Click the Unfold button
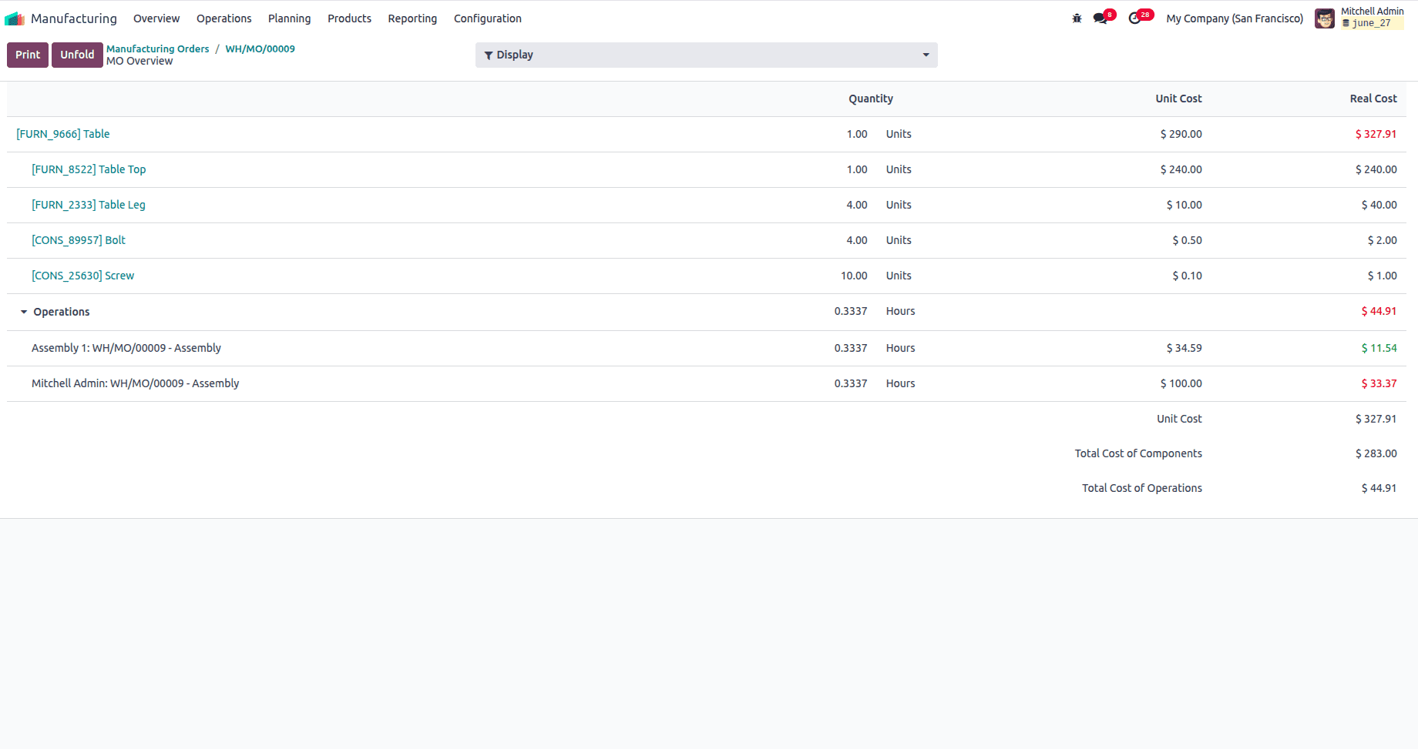This screenshot has height=749, width=1418. pyautogui.click(x=77, y=55)
